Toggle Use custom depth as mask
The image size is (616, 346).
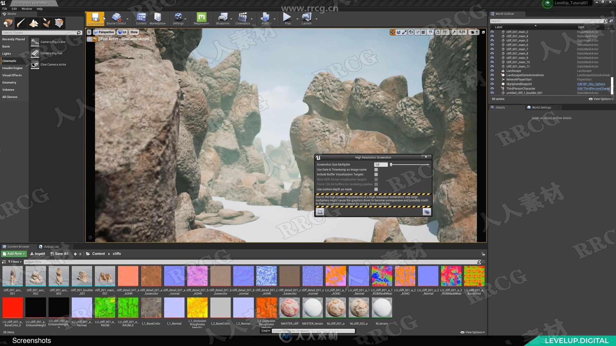376,189
